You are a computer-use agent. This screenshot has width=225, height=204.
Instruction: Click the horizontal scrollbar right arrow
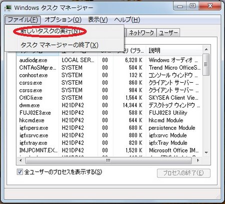click(197, 160)
